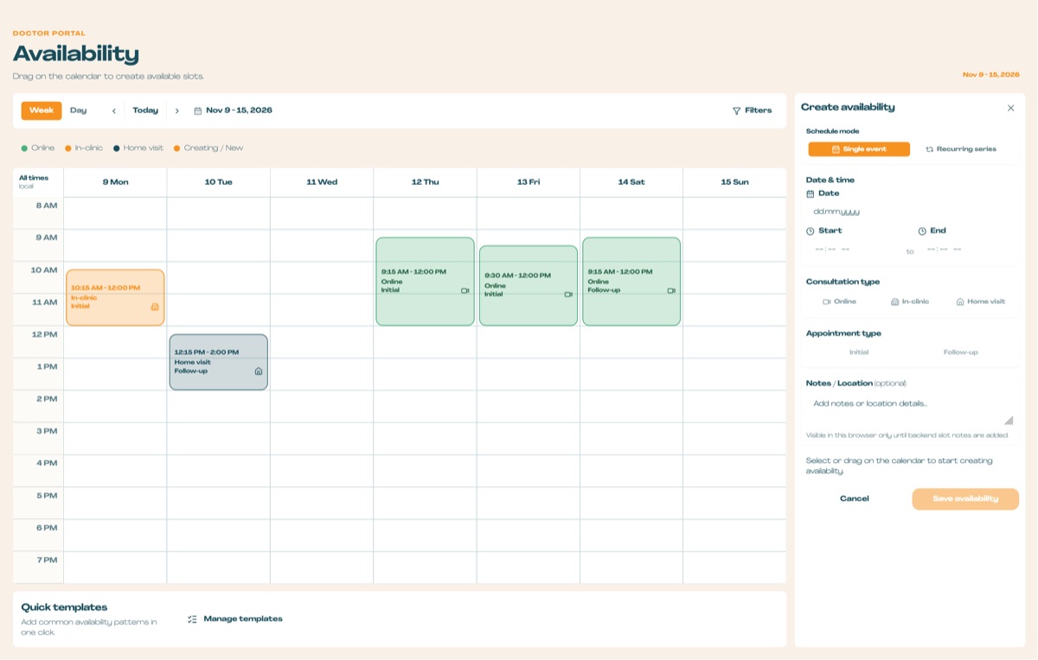Click into the Notes / Location textarea
Image resolution: width=1038 pixels, height=660 pixels.
coord(910,410)
